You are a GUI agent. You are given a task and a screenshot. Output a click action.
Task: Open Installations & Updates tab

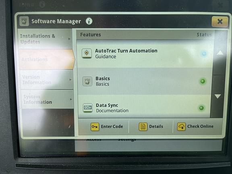(45, 39)
